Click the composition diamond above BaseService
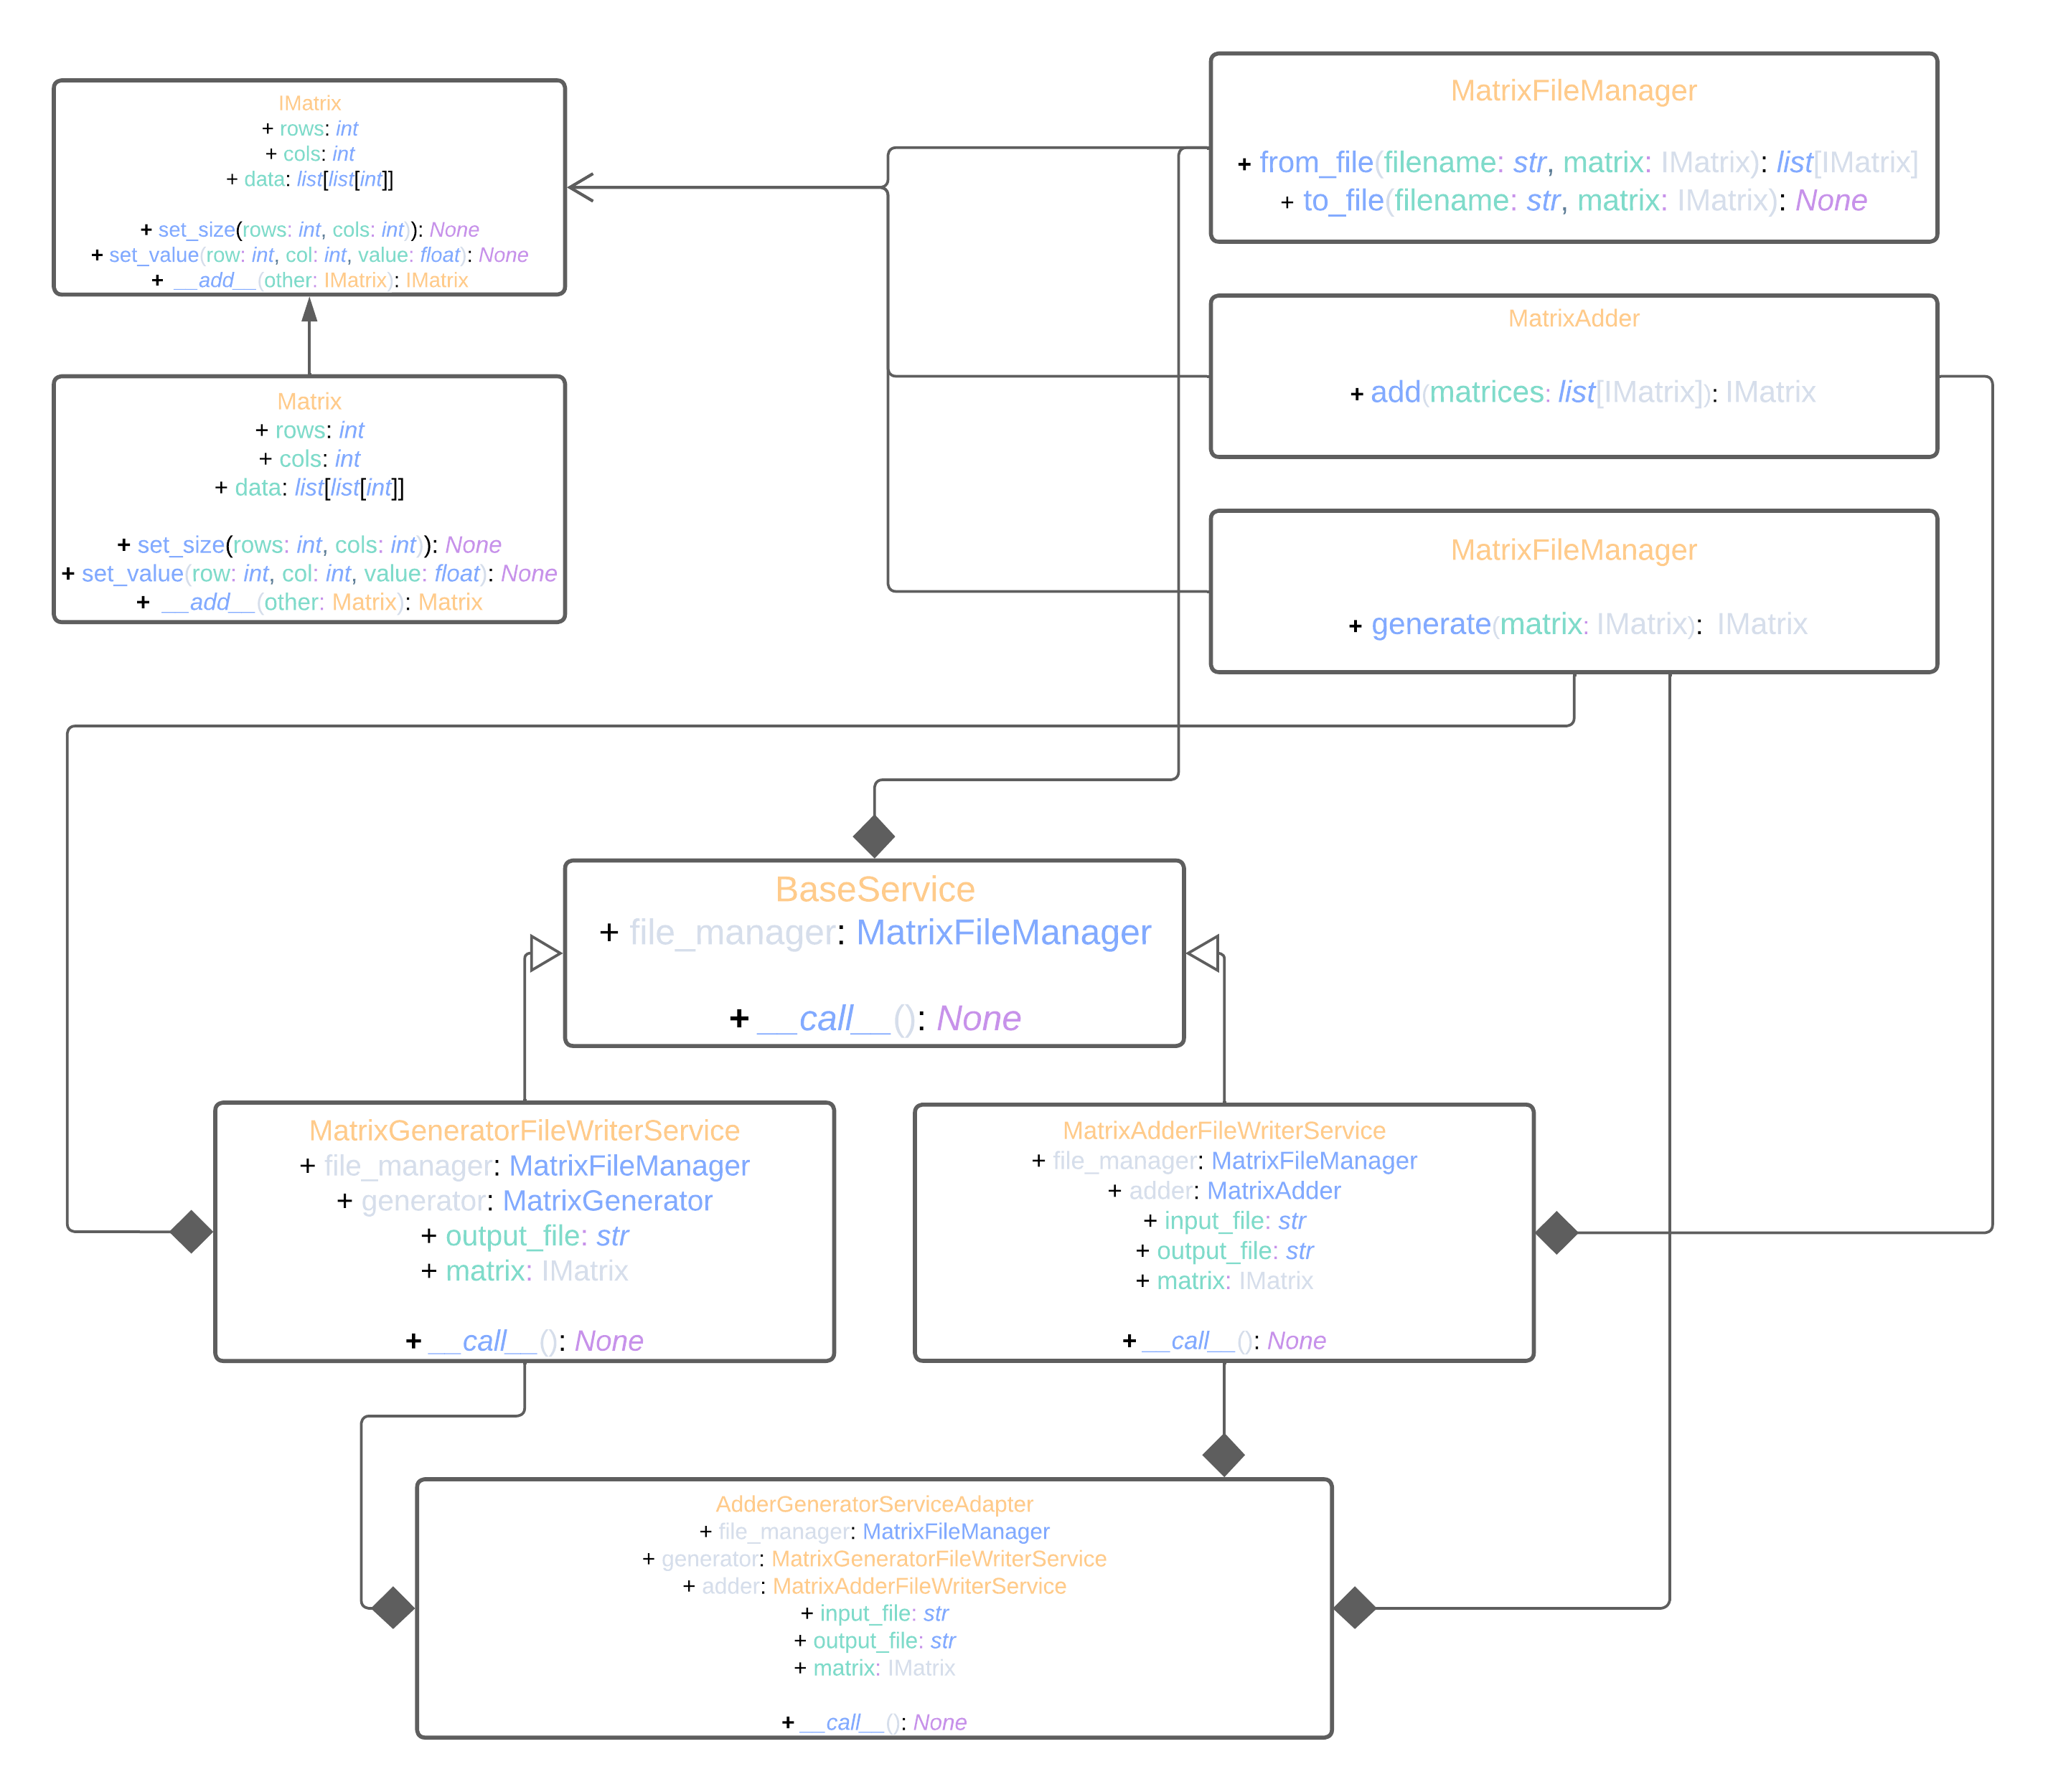Image resolution: width=2048 pixels, height=1792 pixels. coord(873,836)
